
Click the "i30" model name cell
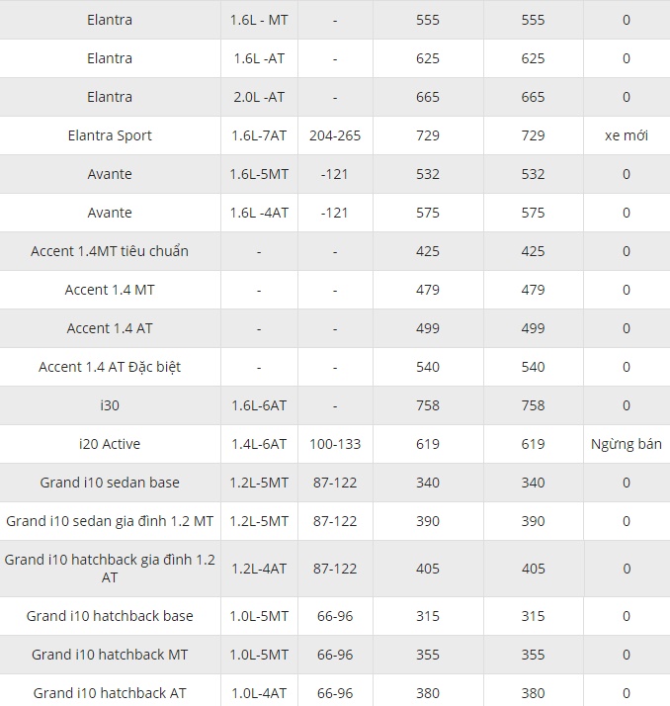(110, 405)
